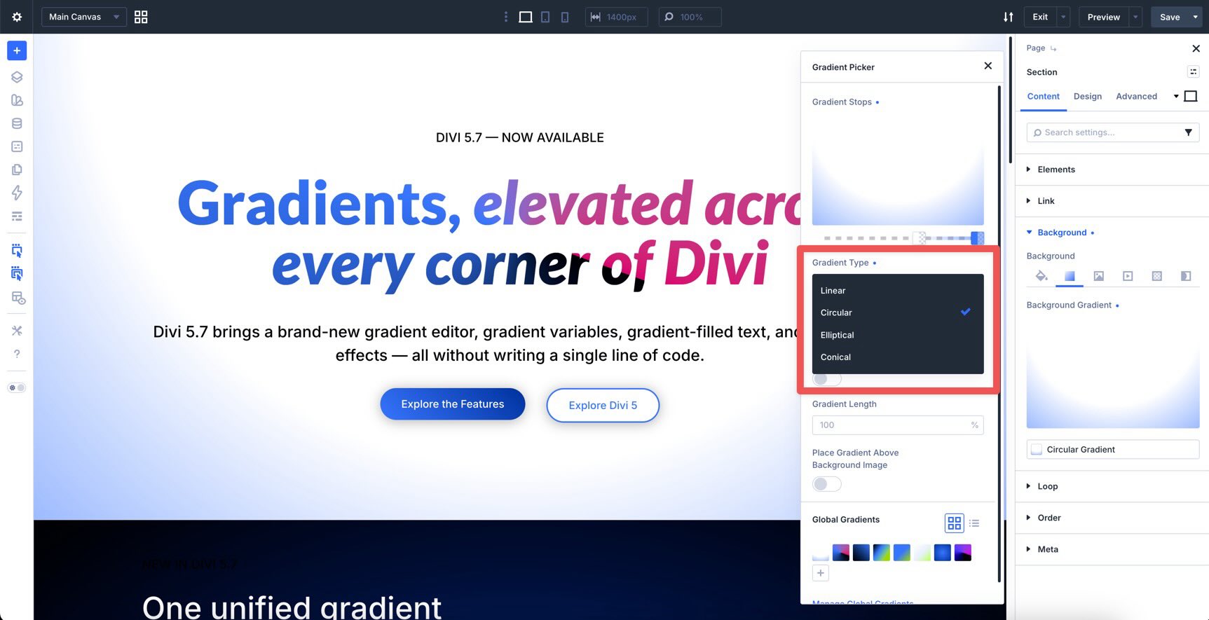The width and height of the screenshot is (1209, 620).
Task: Click the Page breadcrumb link
Action: point(1036,48)
